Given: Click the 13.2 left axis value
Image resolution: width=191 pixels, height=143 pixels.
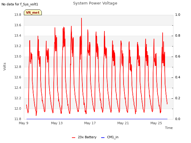Looking at the screenshot, I should (18, 46).
